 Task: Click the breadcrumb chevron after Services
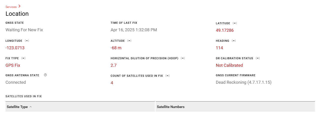pyautogui.click(x=19, y=6)
